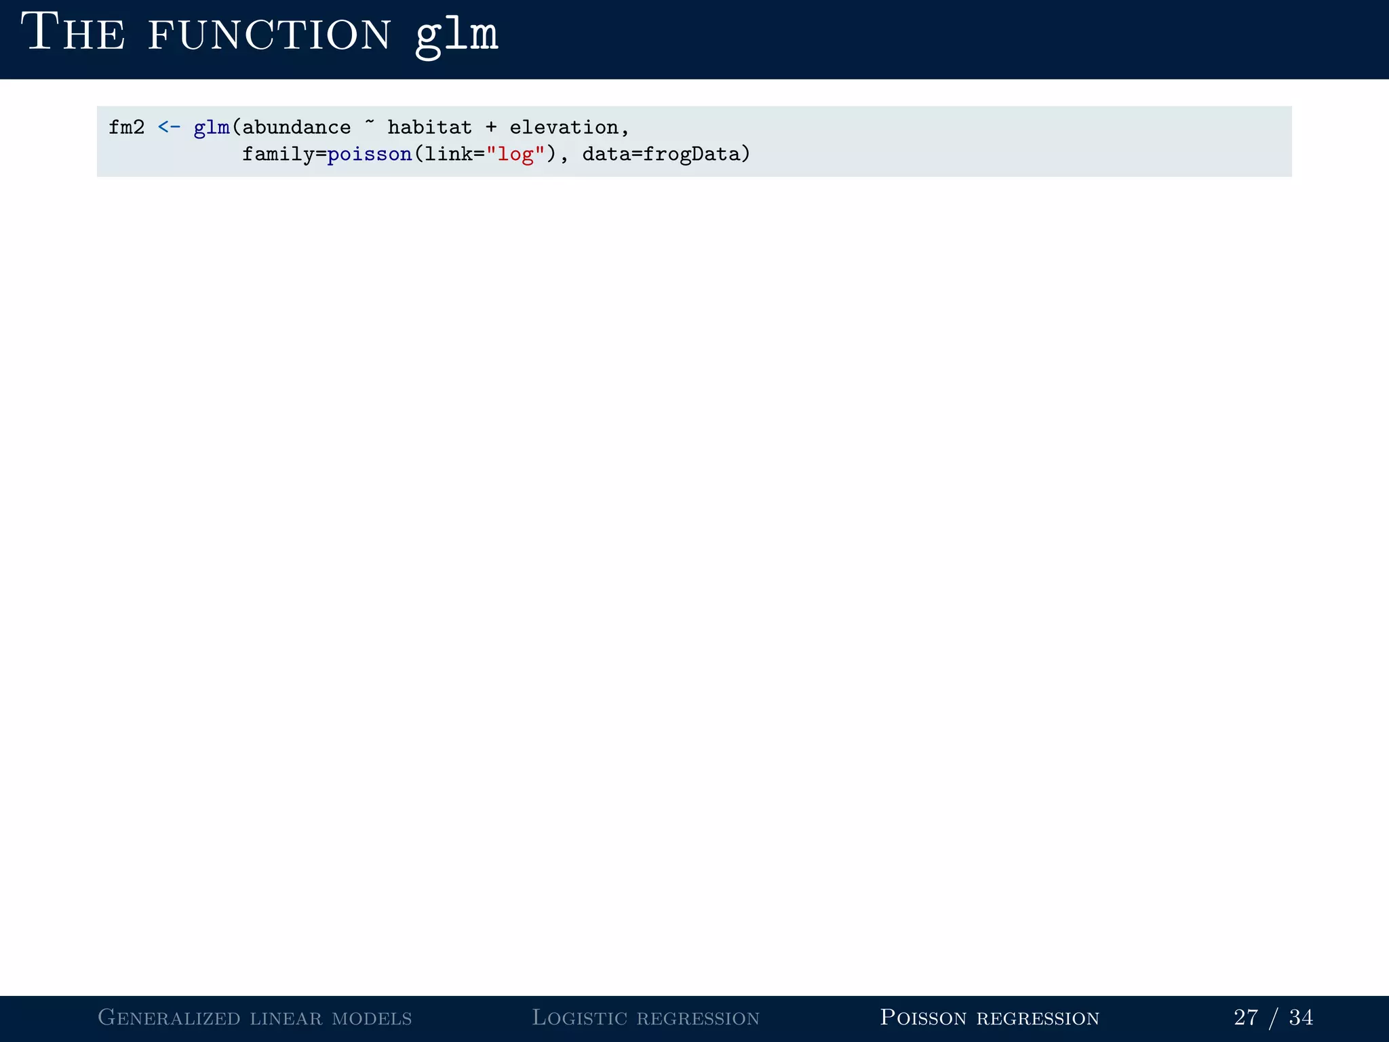The height and width of the screenshot is (1042, 1389).
Task: Click the family= argument text
Action: pyautogui.click(x=284, y=155)
